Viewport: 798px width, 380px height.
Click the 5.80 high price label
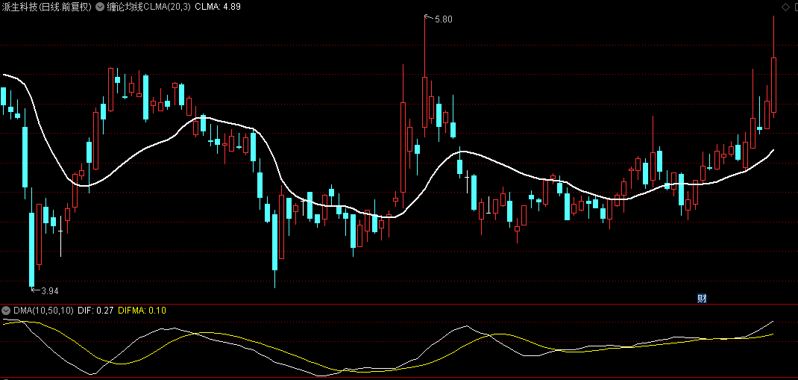[x=443, y=19]
